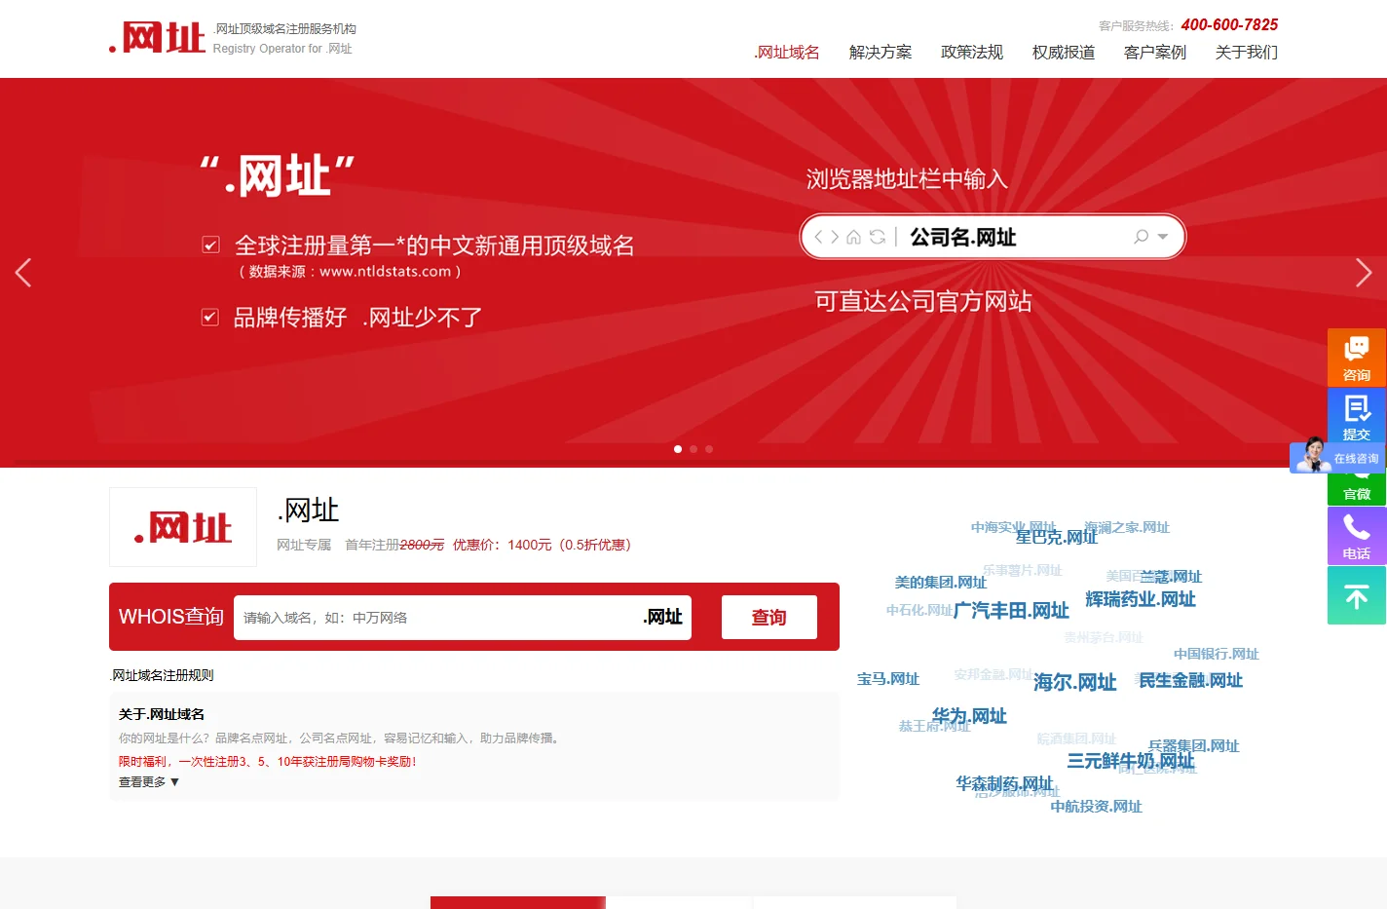Click 星巴克.网址 in tag cloud
1387x909 pixels.
pyautogui.click(x=1057, y=537)
